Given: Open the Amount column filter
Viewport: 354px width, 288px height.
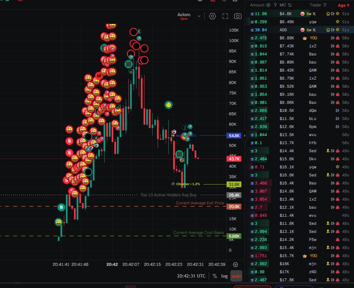Looking at the screenshot, I should (x=275, y=5).
